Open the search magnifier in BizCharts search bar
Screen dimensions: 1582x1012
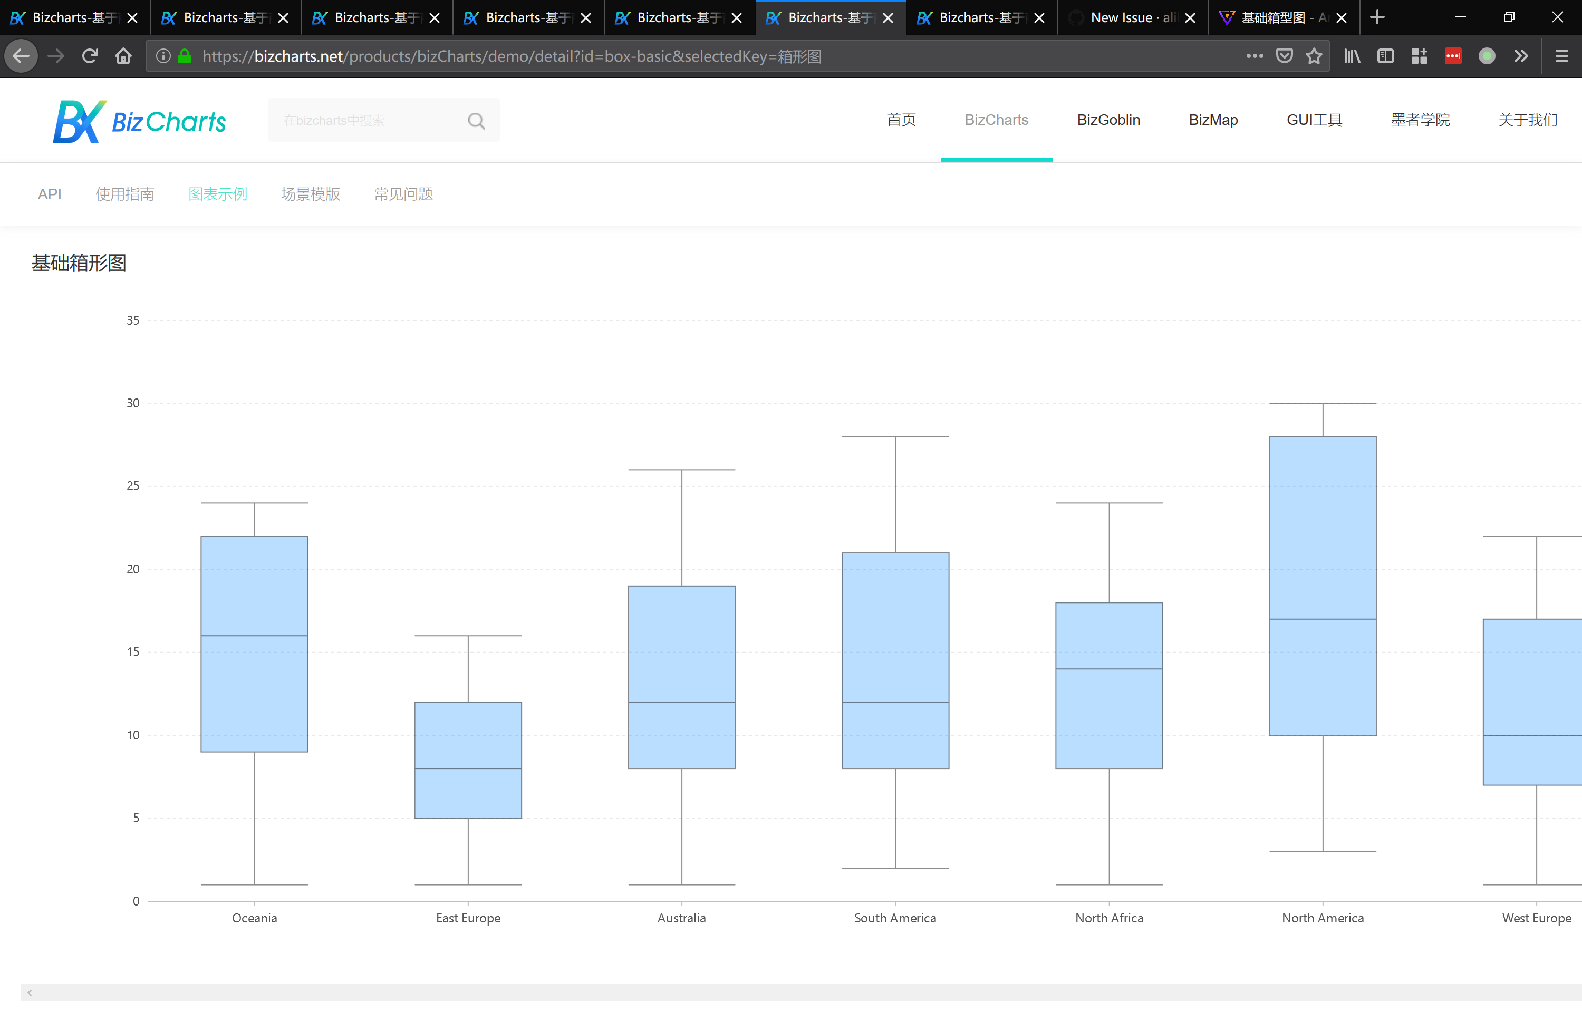point(476,120)
